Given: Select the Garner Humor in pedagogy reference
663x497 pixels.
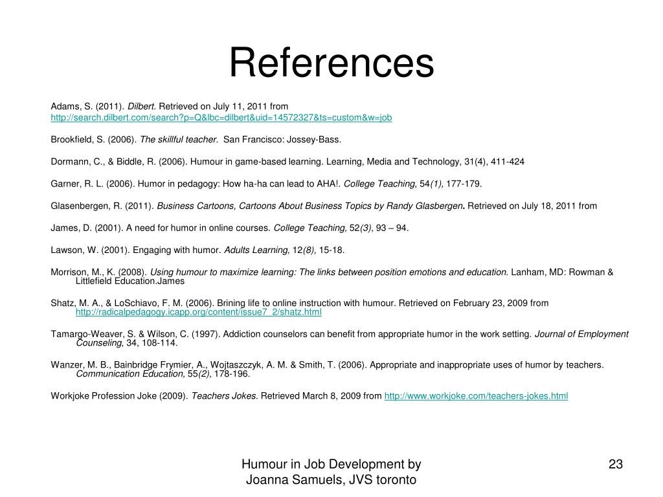Looking at the screenshot, I should (266, 184).
